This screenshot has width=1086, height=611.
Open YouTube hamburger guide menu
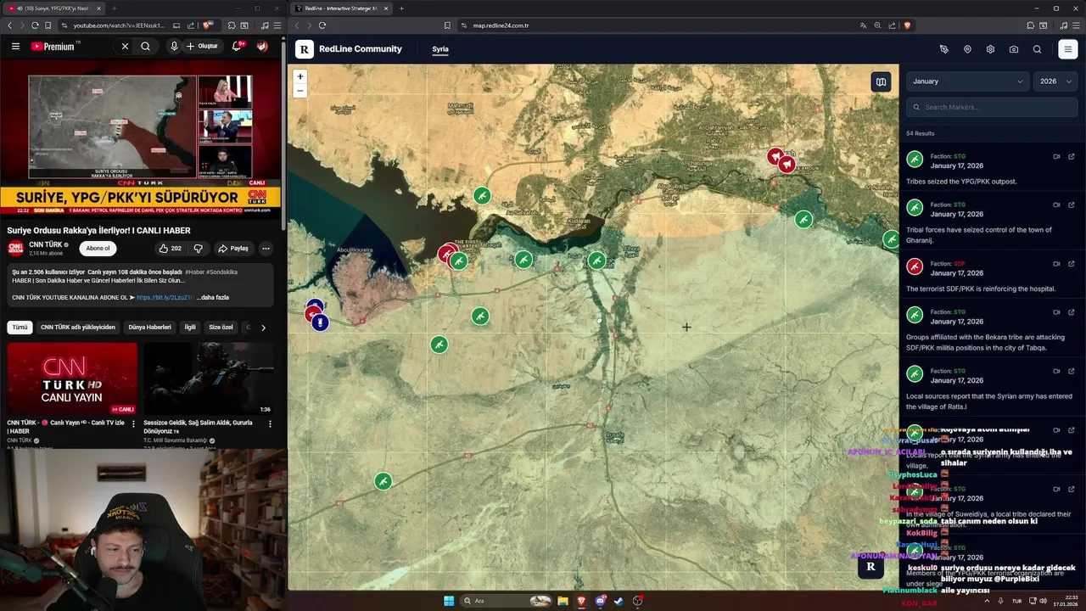click(x=15, y=46)
